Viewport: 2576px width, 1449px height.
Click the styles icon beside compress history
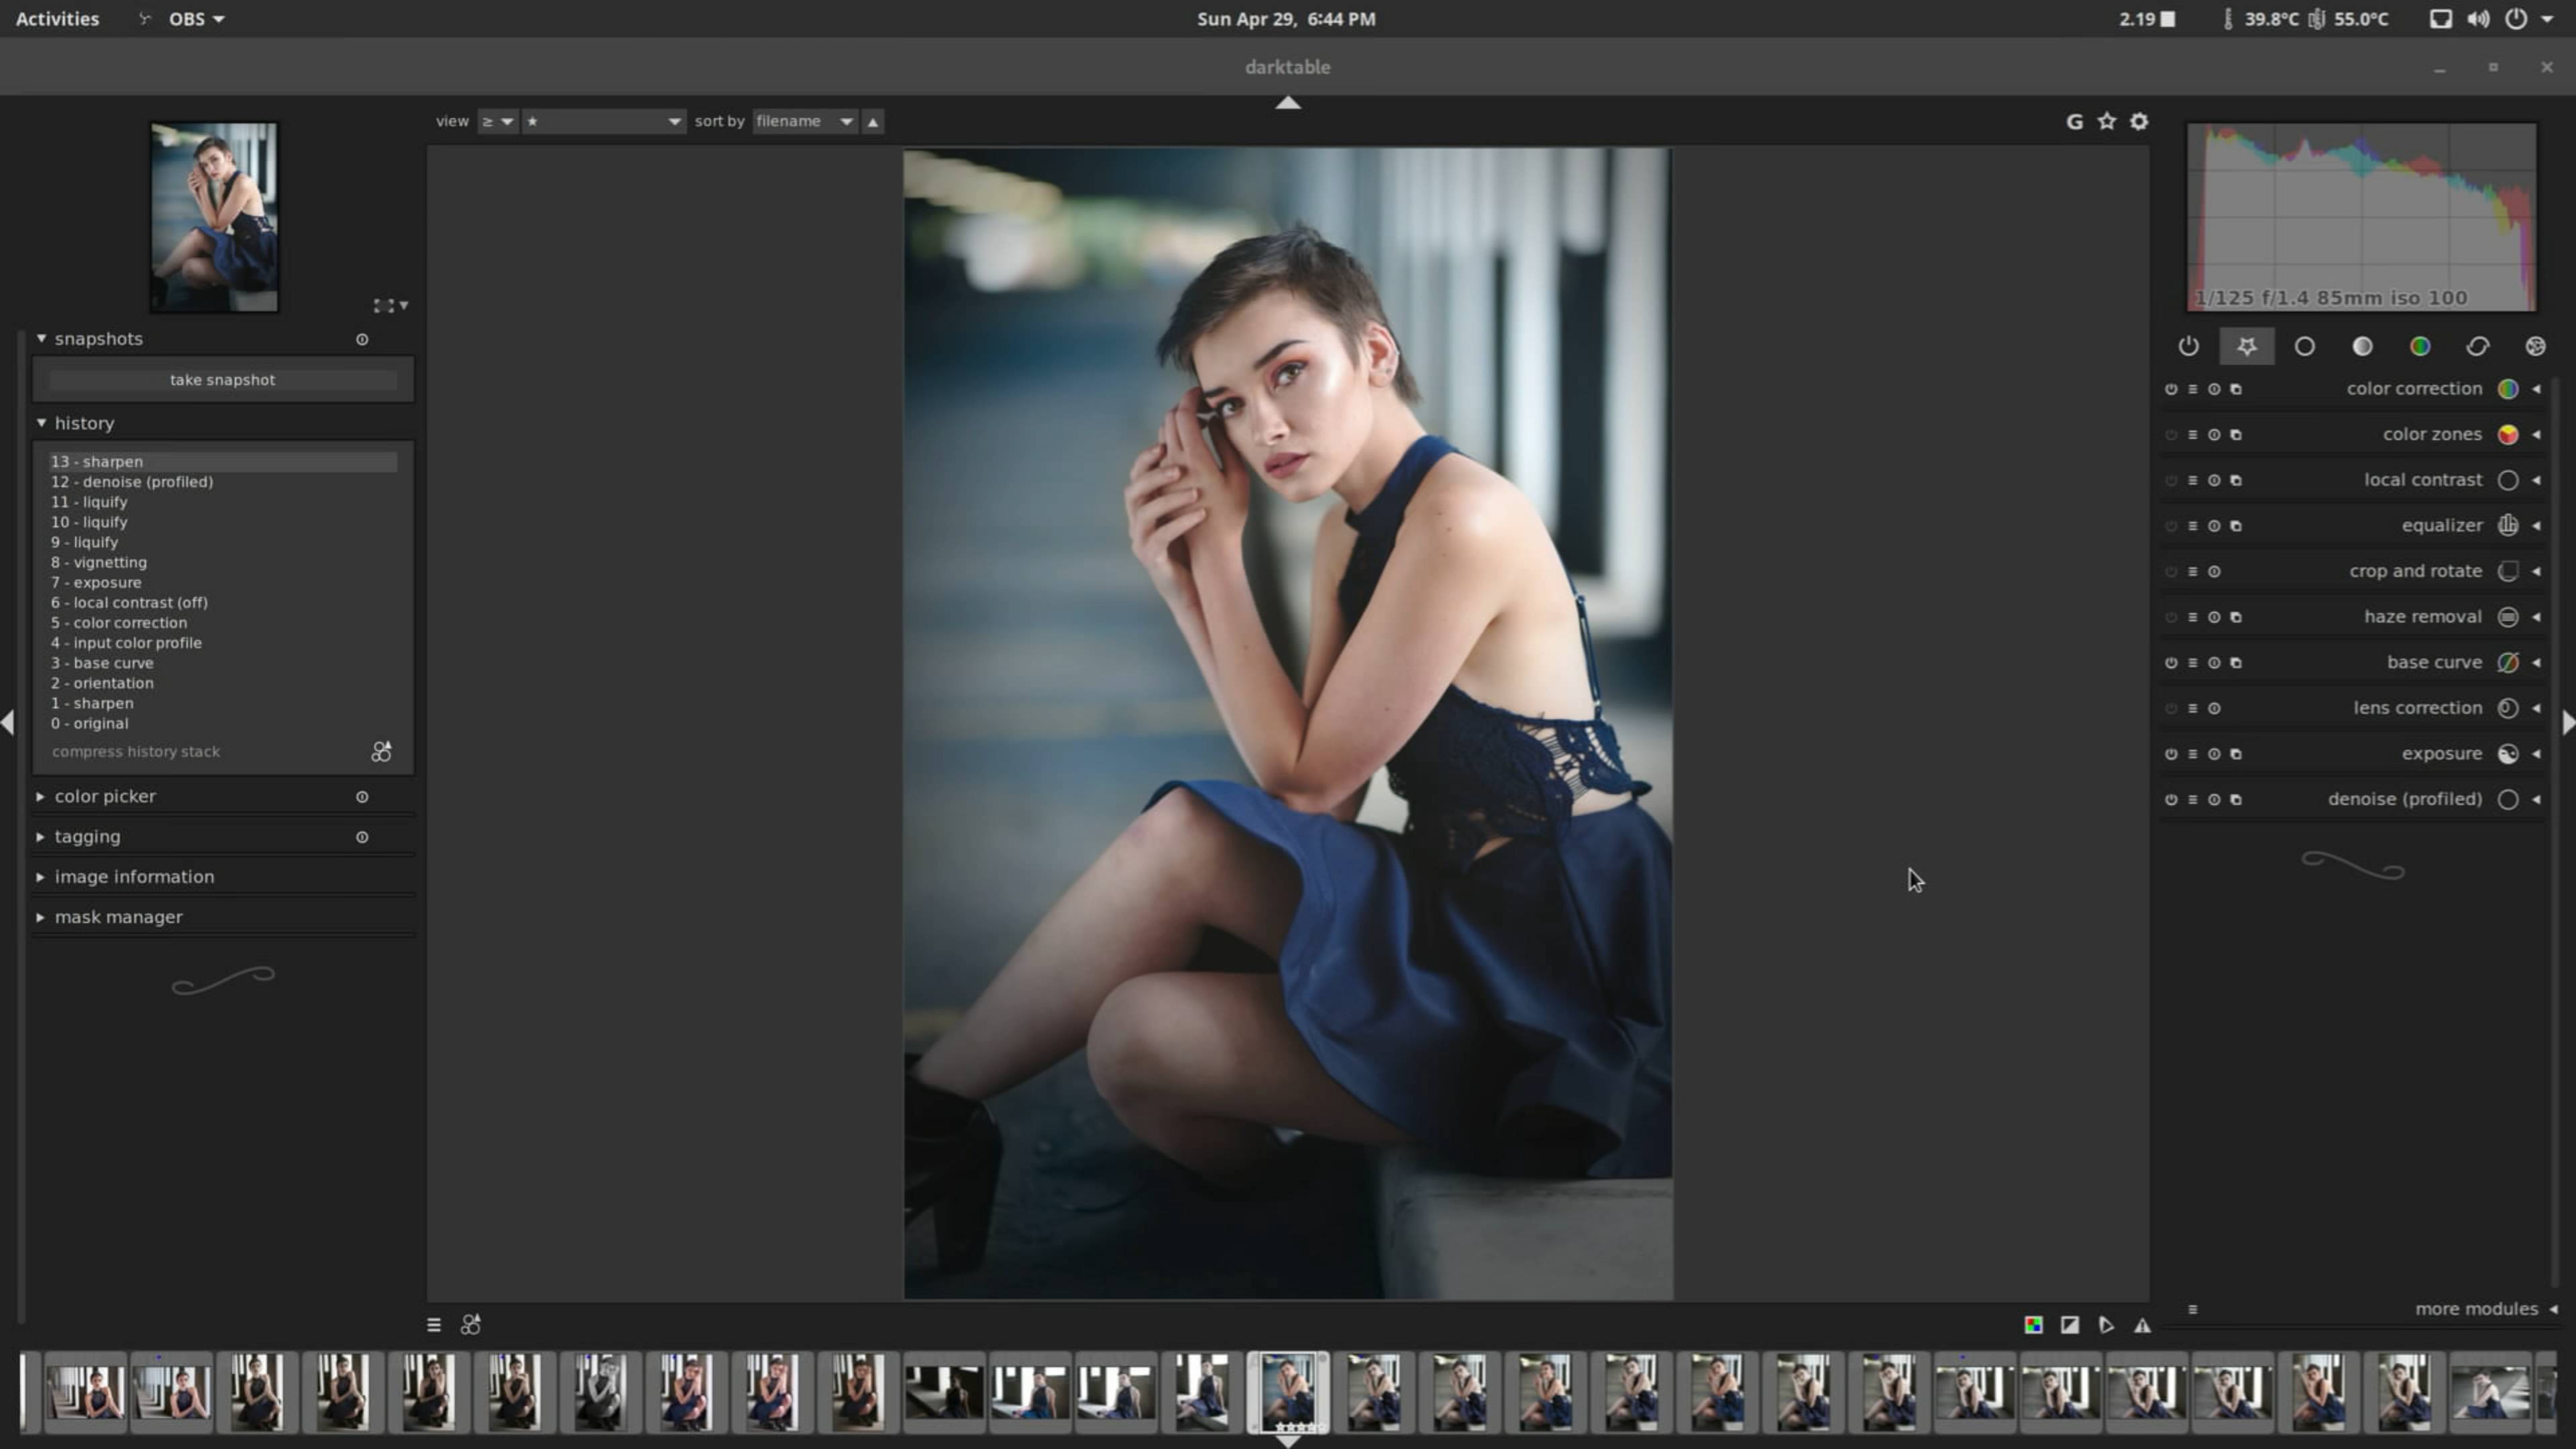point(381,752)
